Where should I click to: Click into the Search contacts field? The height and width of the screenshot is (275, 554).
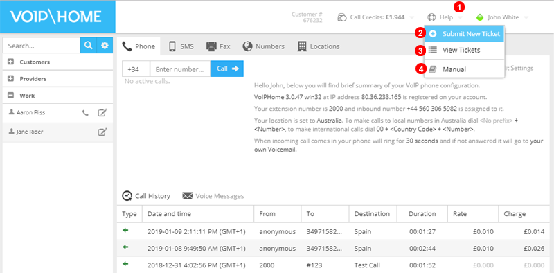click(42, 46)
